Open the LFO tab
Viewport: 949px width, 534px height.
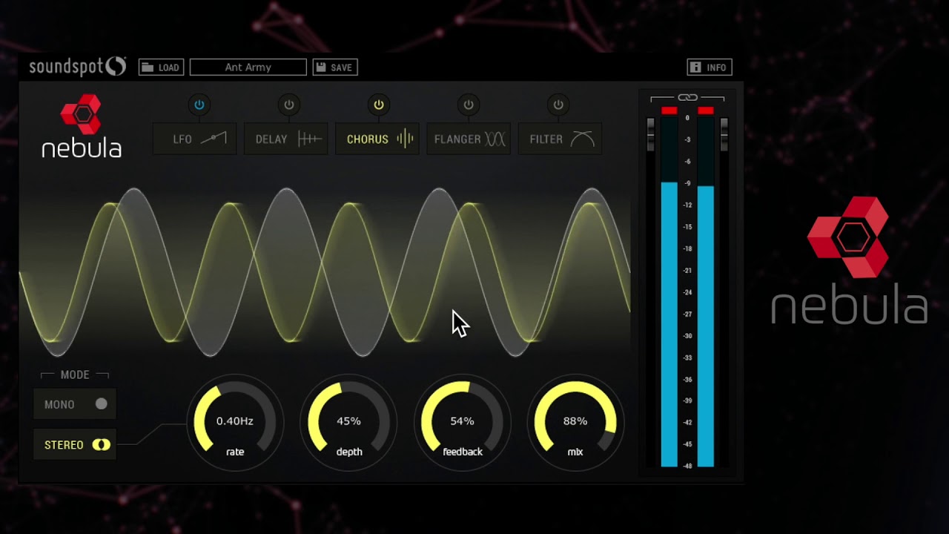(195, 139)
